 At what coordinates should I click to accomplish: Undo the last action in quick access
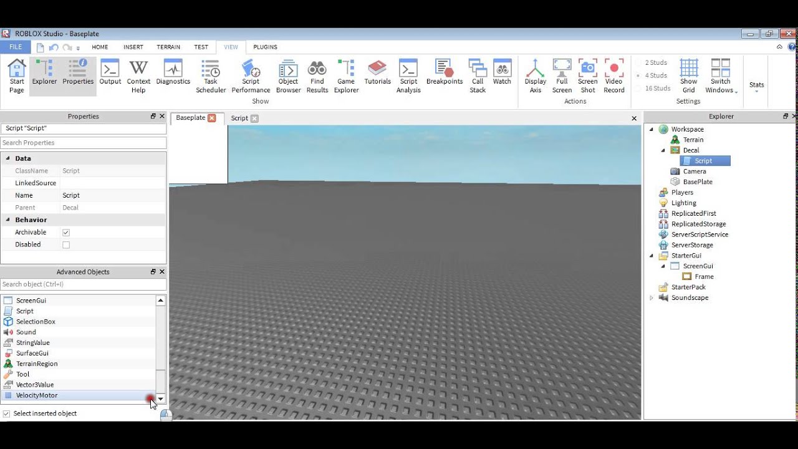54,47
